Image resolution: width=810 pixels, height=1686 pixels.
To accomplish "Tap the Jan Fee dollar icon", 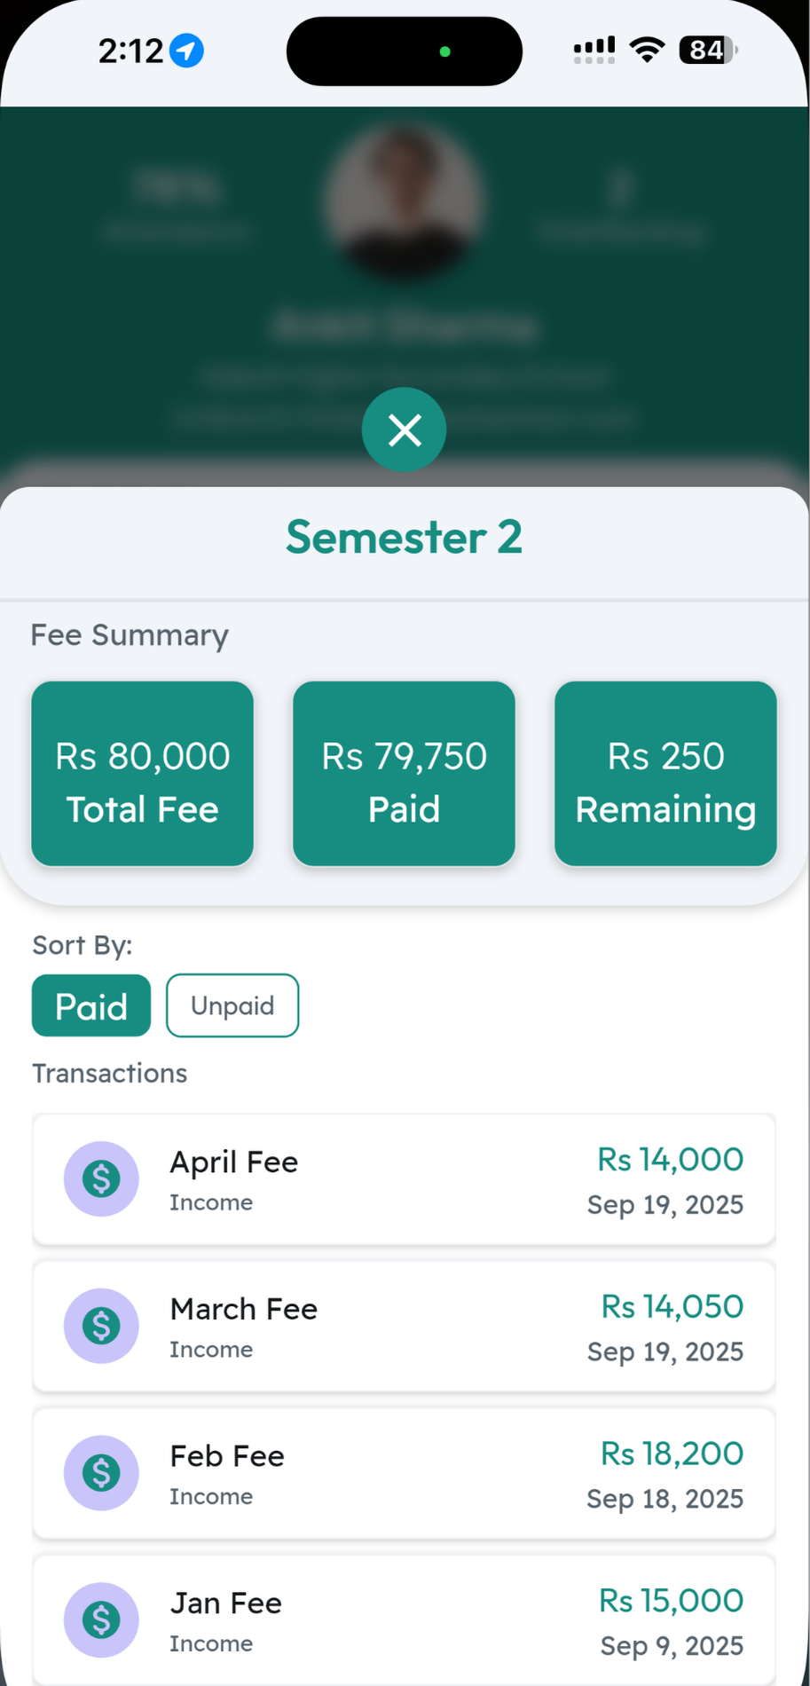I will point(101,1619).
